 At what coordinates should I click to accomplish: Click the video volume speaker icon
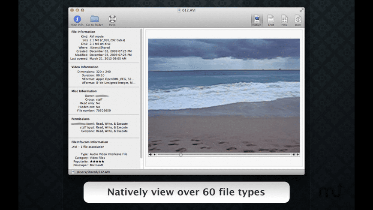tap(150, 155)
